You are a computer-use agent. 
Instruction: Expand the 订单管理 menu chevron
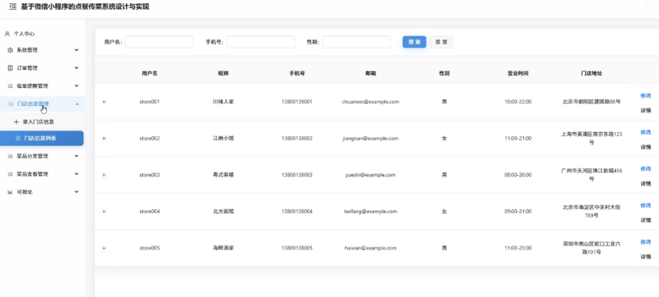point(76,67)
